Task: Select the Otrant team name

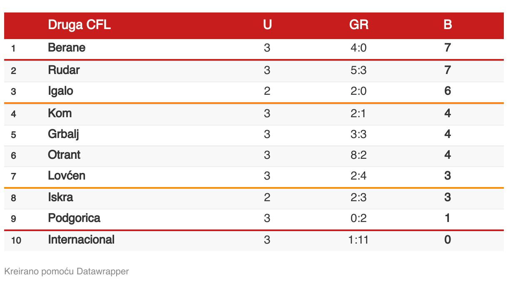Action: click(64, 155)
